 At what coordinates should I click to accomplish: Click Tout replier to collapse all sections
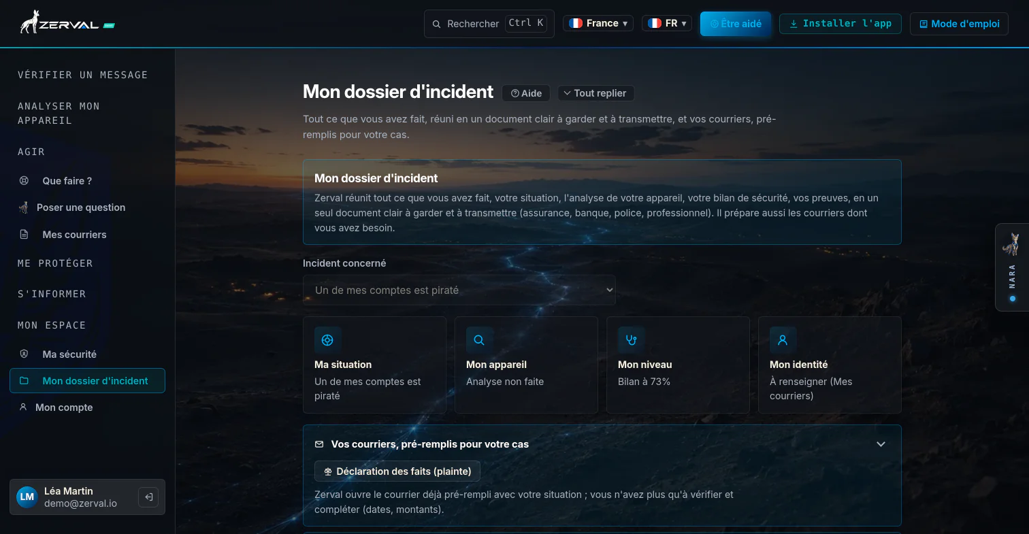coord(596,93)
